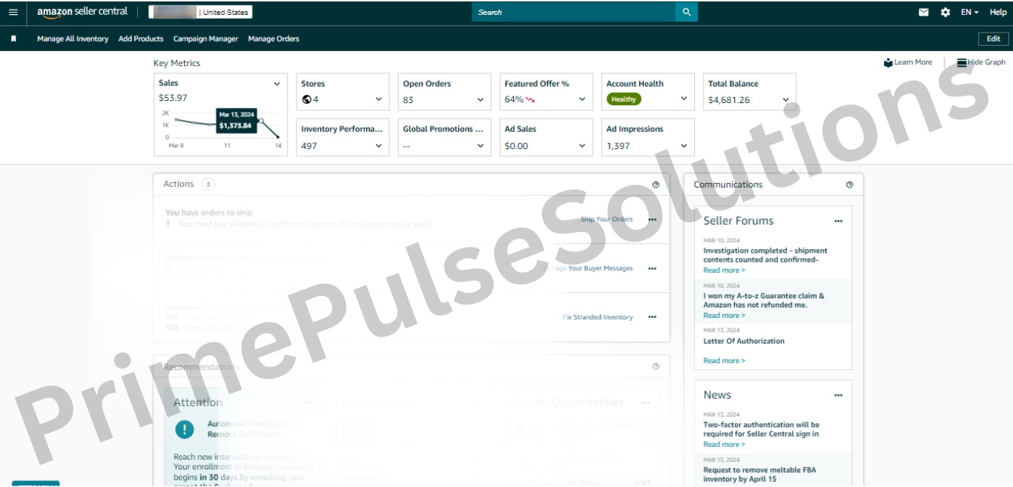Click the Mar 13 sales graph data point

pyautogui.click(x=261, y=120)
